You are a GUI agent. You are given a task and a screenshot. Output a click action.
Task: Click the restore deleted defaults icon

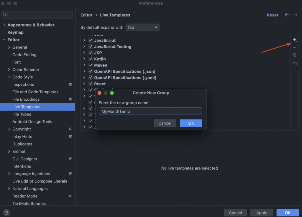tap(295, 63)
